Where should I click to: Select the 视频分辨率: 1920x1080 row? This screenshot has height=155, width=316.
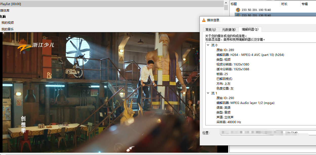click(x=233, y=64)
